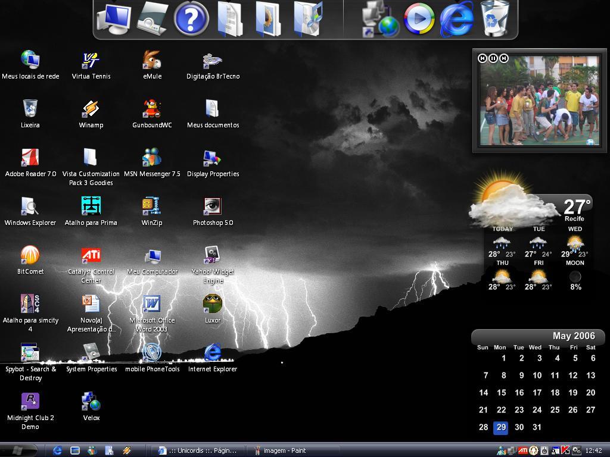Select the Luxor game icon

click(213, 309)
